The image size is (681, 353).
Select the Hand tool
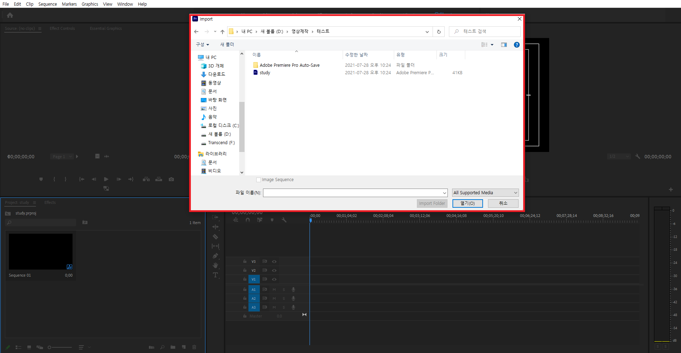pyautogui.click(x=215, y=265)
